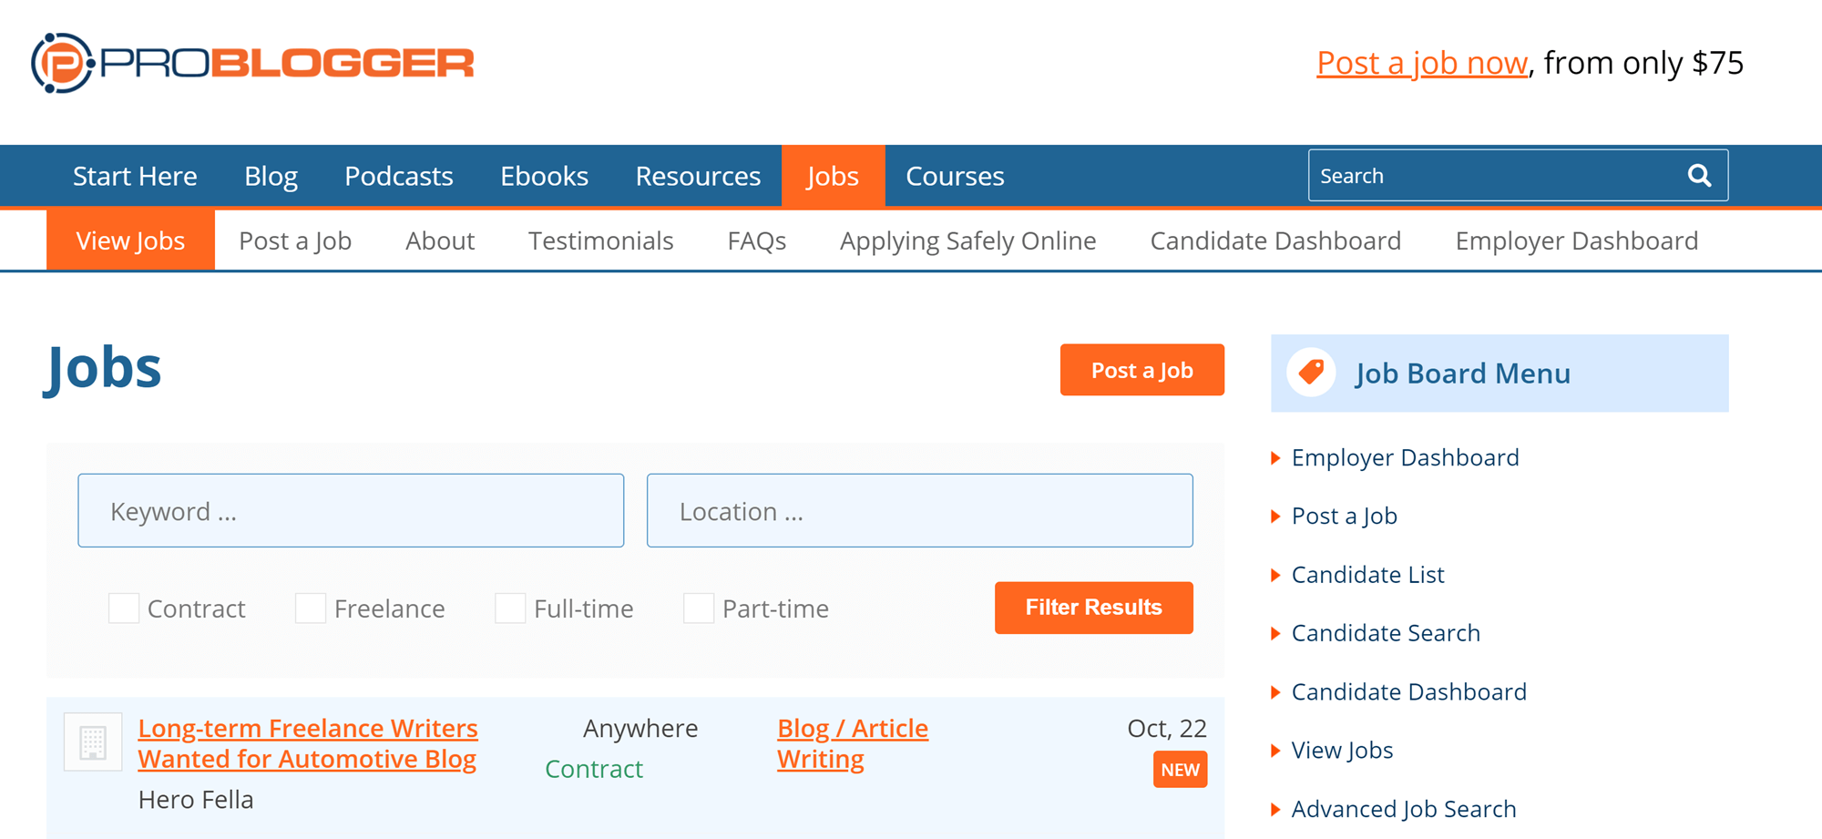The image size is (1822, 839).
Task: Click the company building icon on the job listing
Action: click(92, 742)
